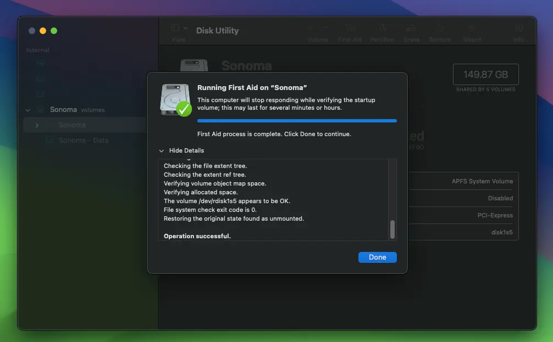Open volume Info using the toolbar icon

click(518, 31)
